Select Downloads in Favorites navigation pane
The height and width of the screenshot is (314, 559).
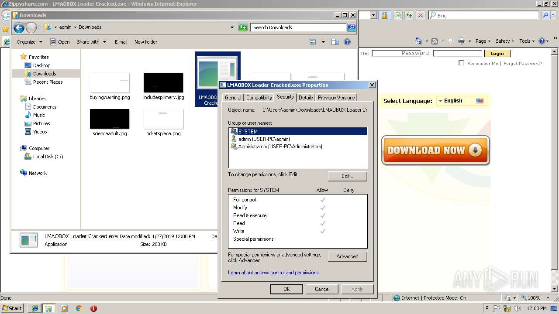pos(45,74)
